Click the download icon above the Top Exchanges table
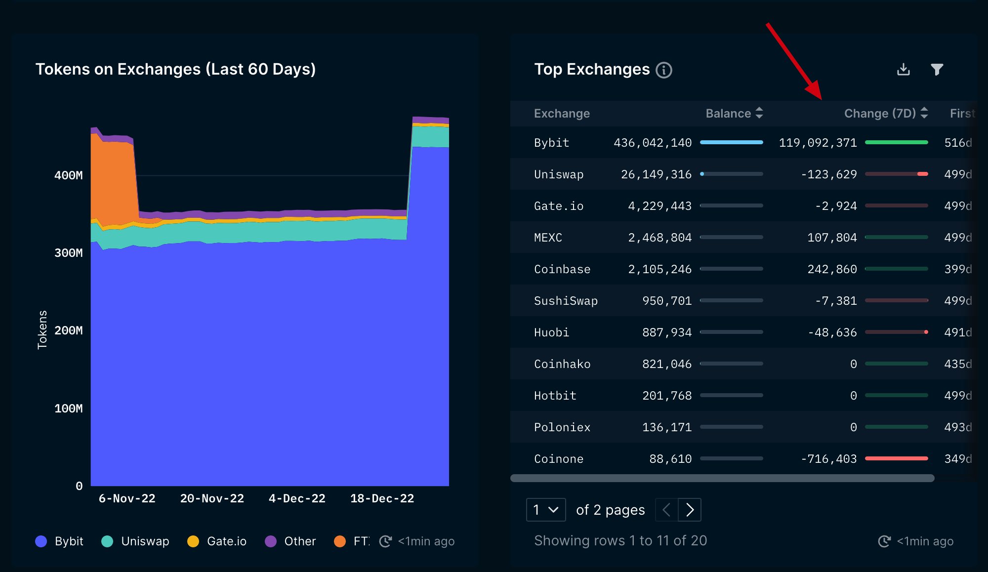This screenshot has width=988, height=572. click(904, 69)
